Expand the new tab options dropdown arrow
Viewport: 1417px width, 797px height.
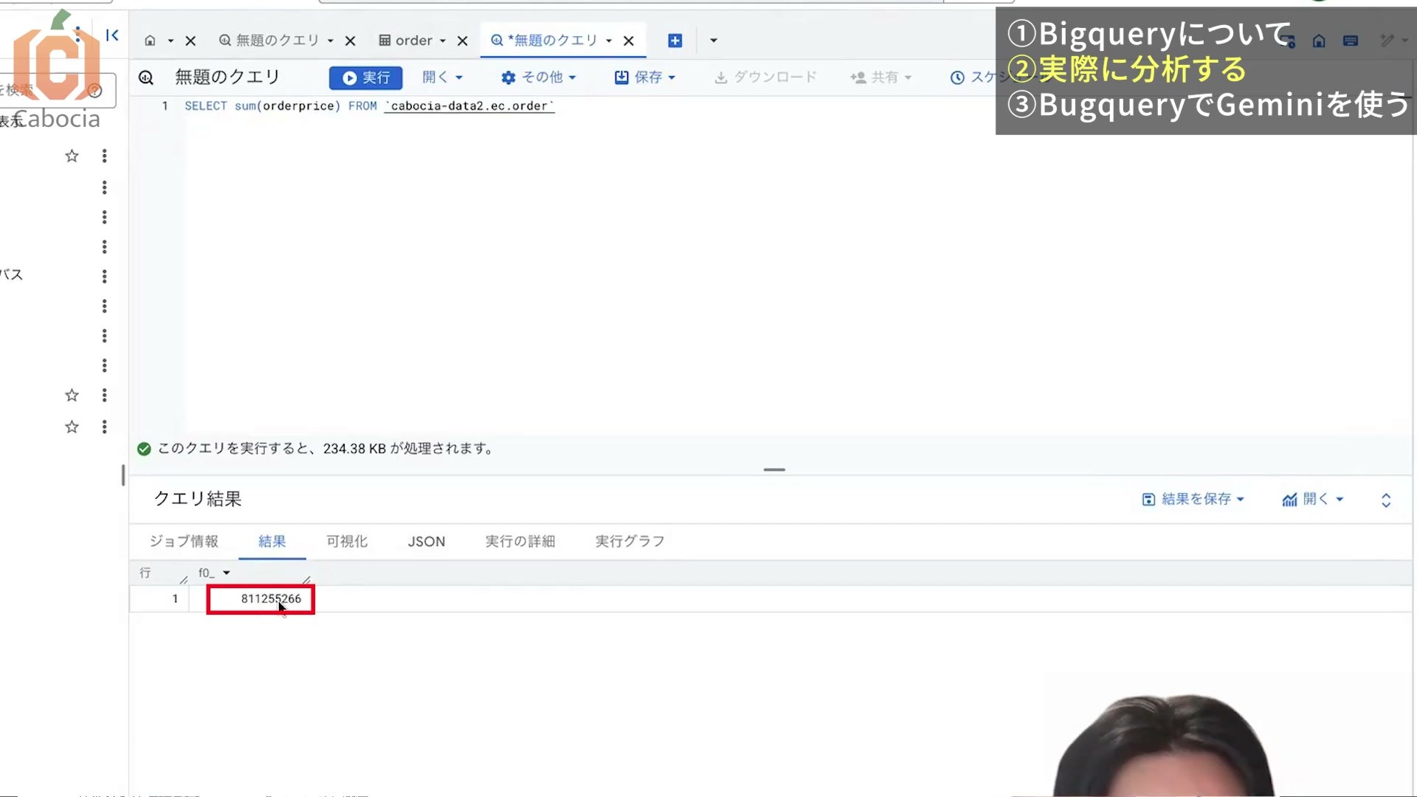[x=714, y=41]
